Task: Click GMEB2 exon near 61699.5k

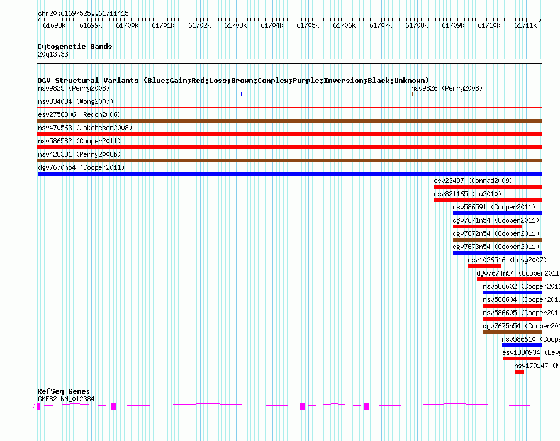Action: coord(113,406)
